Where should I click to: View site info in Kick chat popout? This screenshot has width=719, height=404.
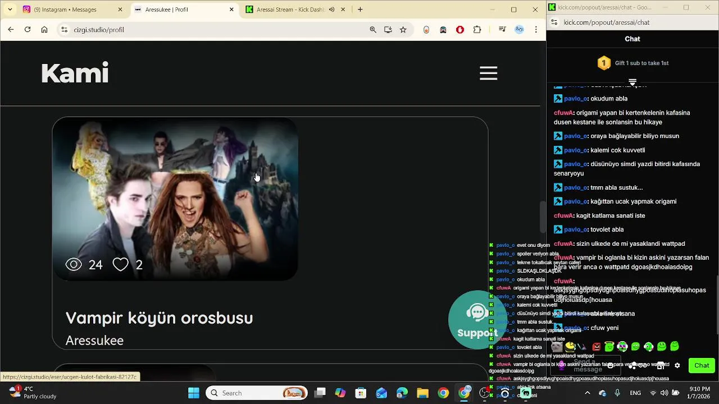click(x=554, y=22)
